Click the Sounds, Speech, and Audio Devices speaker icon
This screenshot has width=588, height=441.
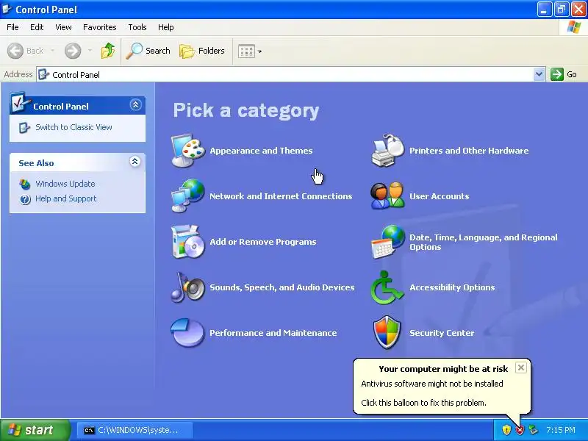[x=188, y=287]
